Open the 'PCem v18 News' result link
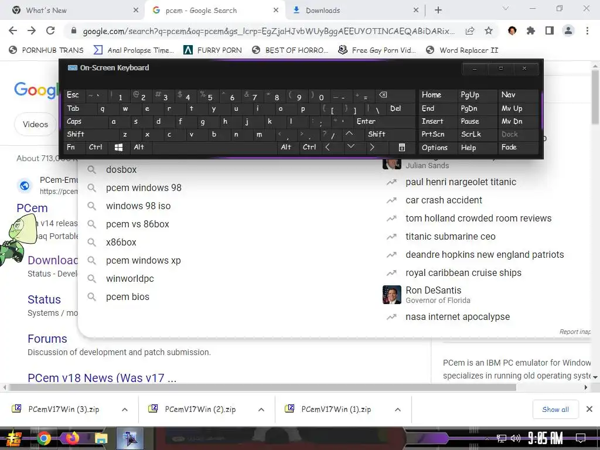Screen dimensions: 600x450 point(102,378)
